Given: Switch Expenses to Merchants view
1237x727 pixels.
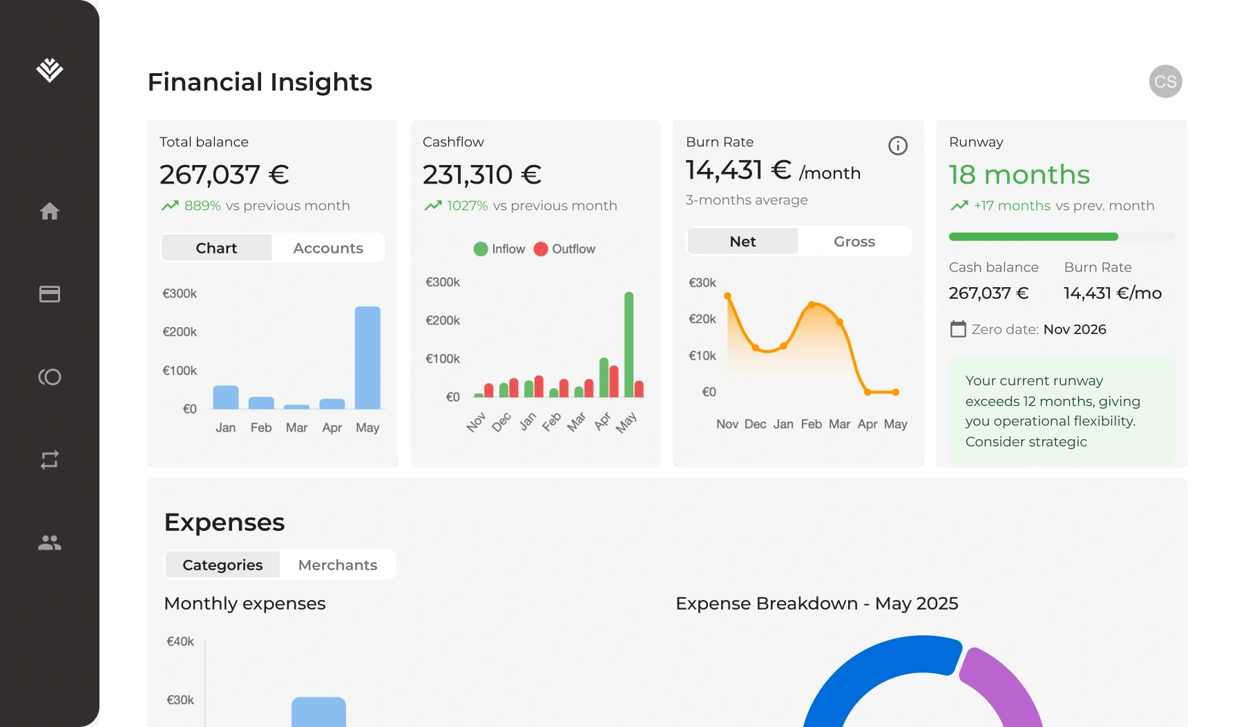Looking at the screenshot, I should [x=338, y=564].
